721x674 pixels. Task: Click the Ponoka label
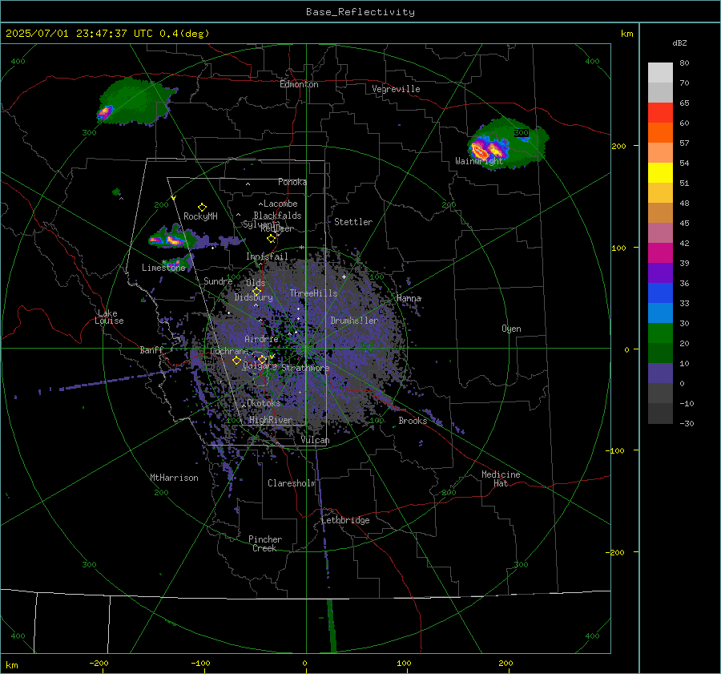click(x=292, y=182)
